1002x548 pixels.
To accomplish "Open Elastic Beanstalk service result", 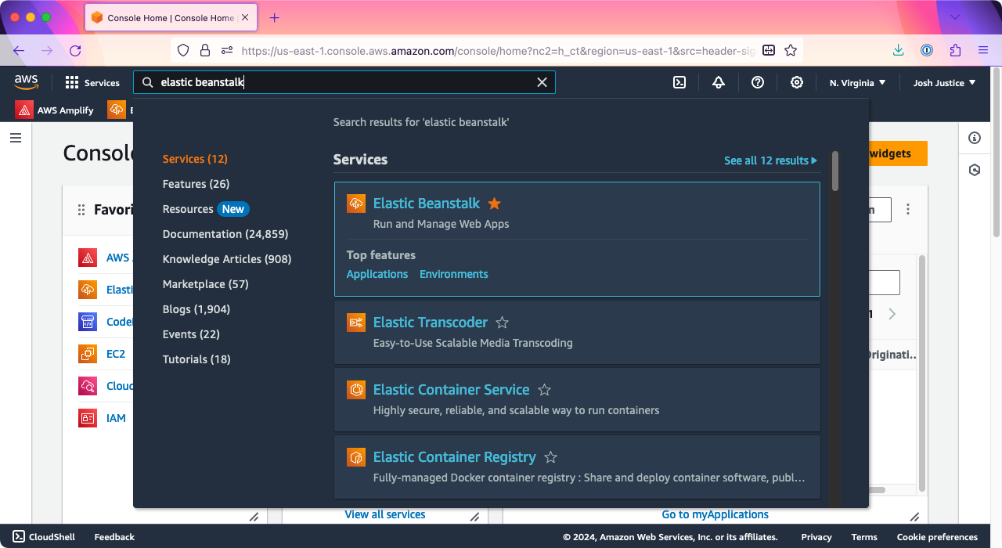I will point(427,204).
